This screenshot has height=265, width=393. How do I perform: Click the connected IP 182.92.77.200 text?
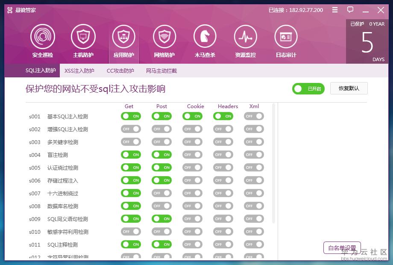(x=306, y=10)
